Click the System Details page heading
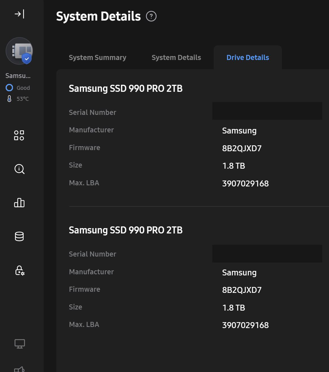Screen dimensions: 329x372 coord(98,16)
